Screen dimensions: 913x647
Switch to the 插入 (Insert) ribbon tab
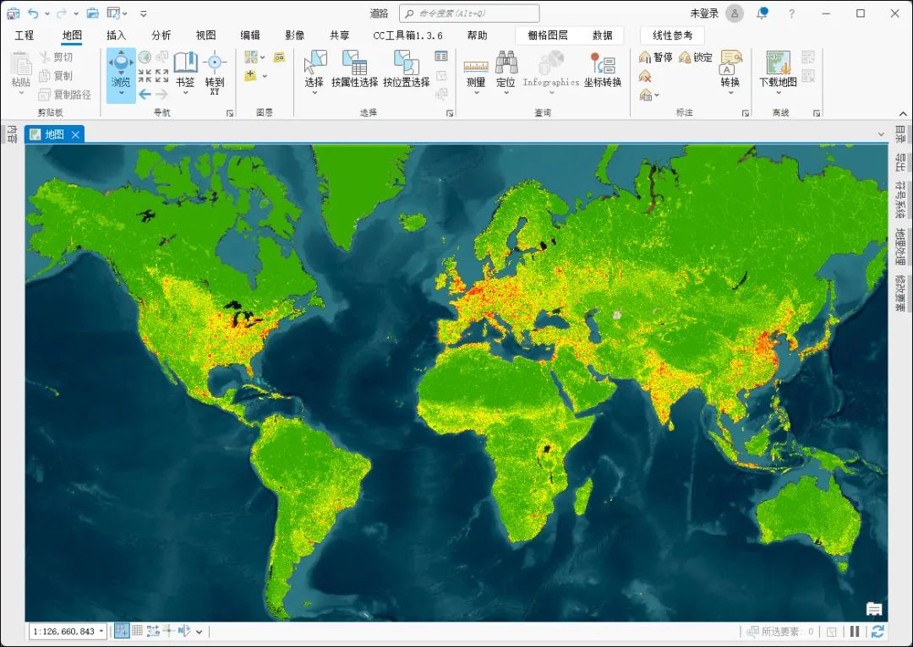click(x=116, y=35)
